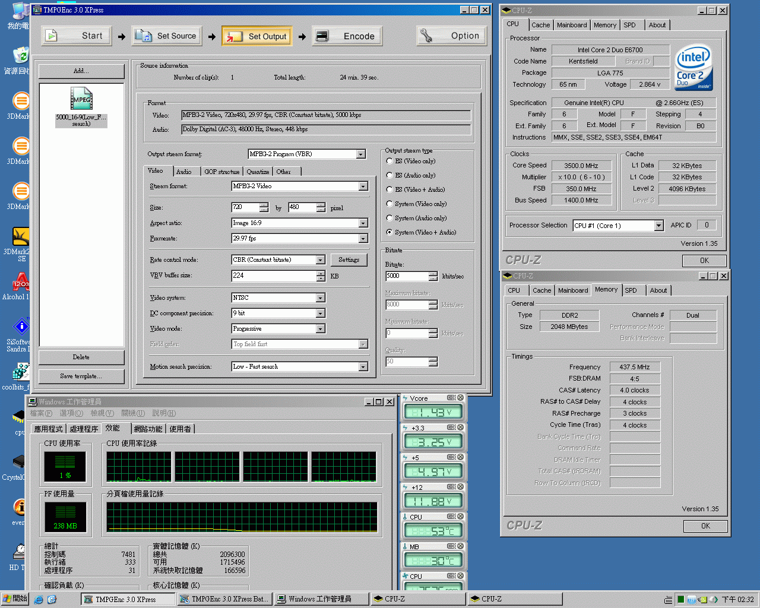This screenshot has width=760, height=608.
Task: Open the SiSoftware Sandra desktop icon
Action: [20, 334]
